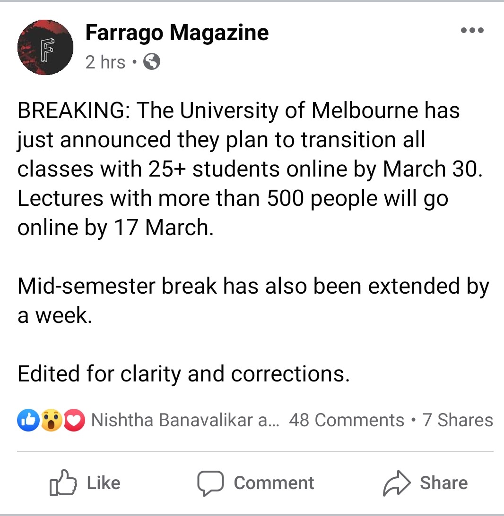Open the three-dot post options menu
The image size is (504, 516).
click(x=472, y=31)
